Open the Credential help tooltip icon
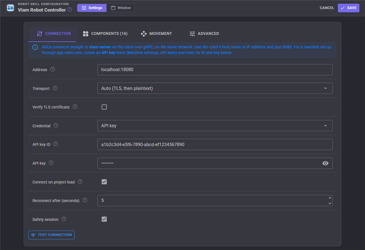This screenshot has width=365, height=250. tap(56, 126)
